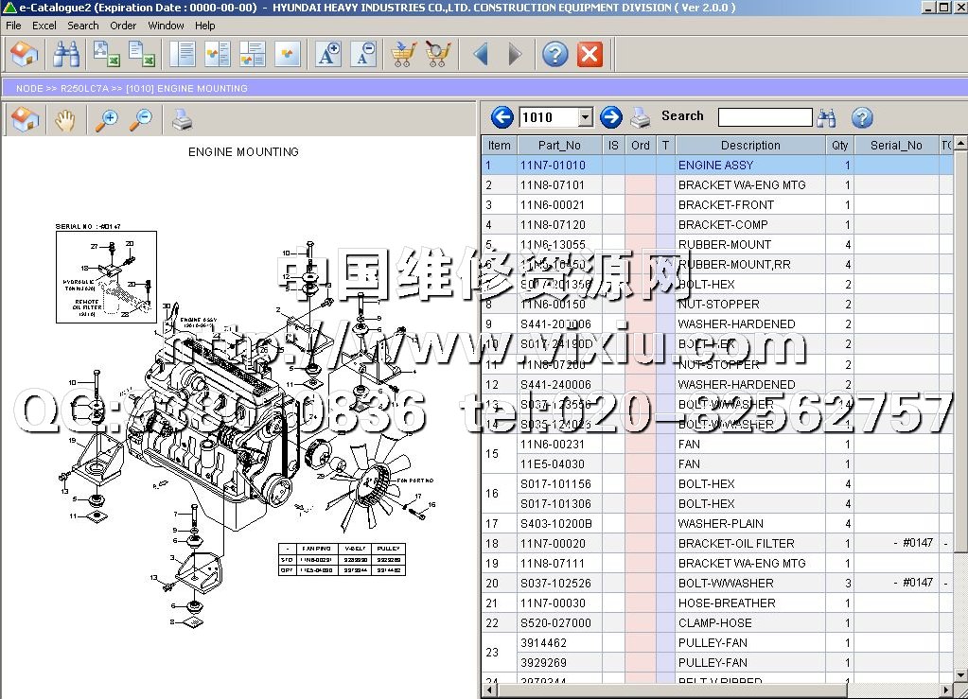Click the increase font size icon

click(327, 55)
